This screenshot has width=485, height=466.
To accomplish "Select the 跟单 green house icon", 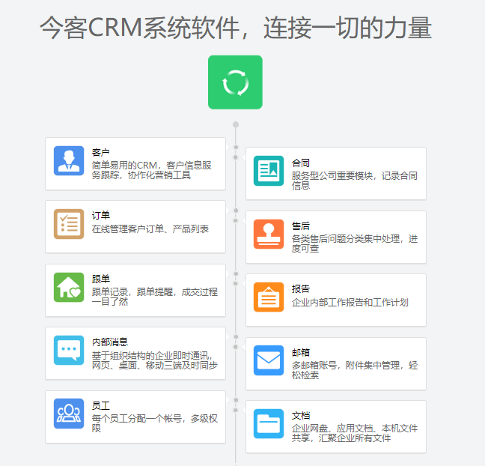I will pos(69,288).
